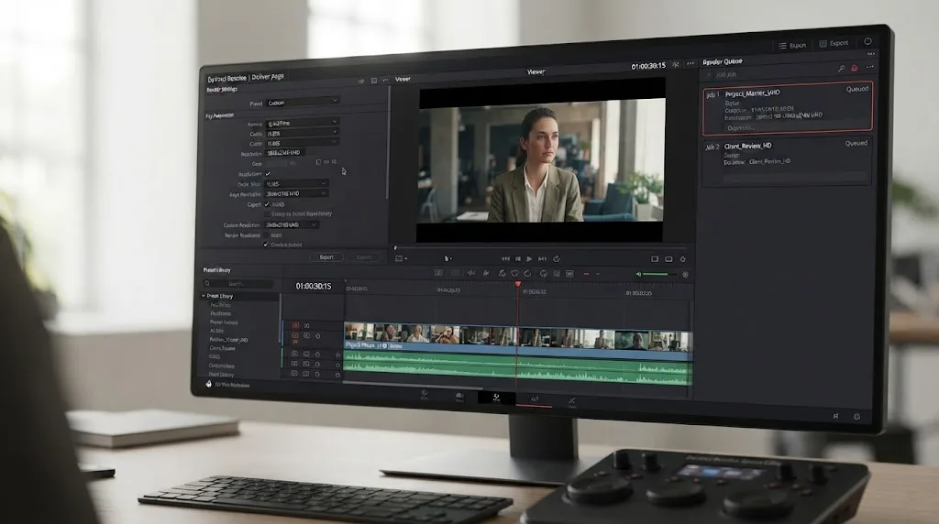Uncheck the last checkbox above Export button
The height and width of the screenshot is (524, 939).
(266, 244)
